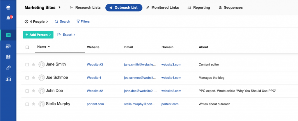Click the Email column header
The image size is (298, 121).
click(x=128, y=47)
